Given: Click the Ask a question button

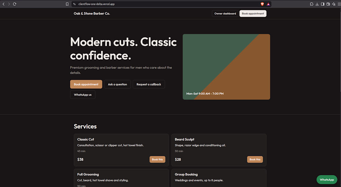Looking at the screenshot, I should pyautogui.click(x=117, y=84).
